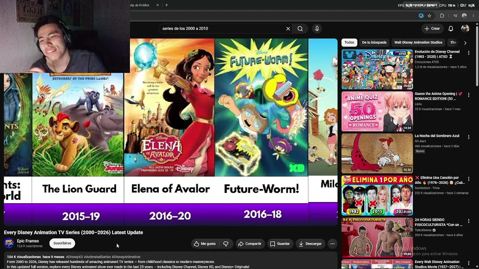Click the Crear button

(432, 28)
